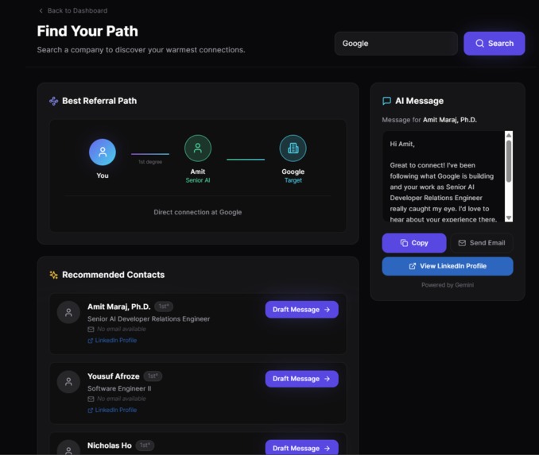
Task: Draft Message for Nicholas Ho
Action: [302, 447]
